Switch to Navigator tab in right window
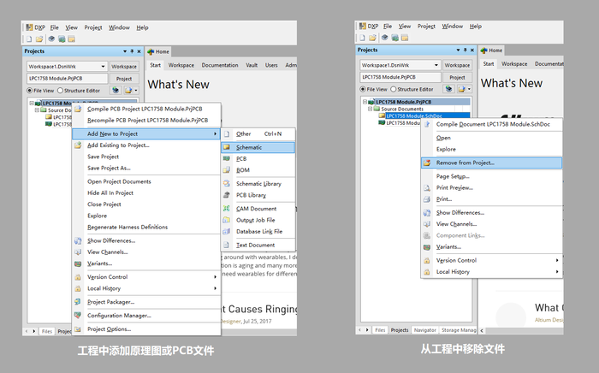 [424, 330]
